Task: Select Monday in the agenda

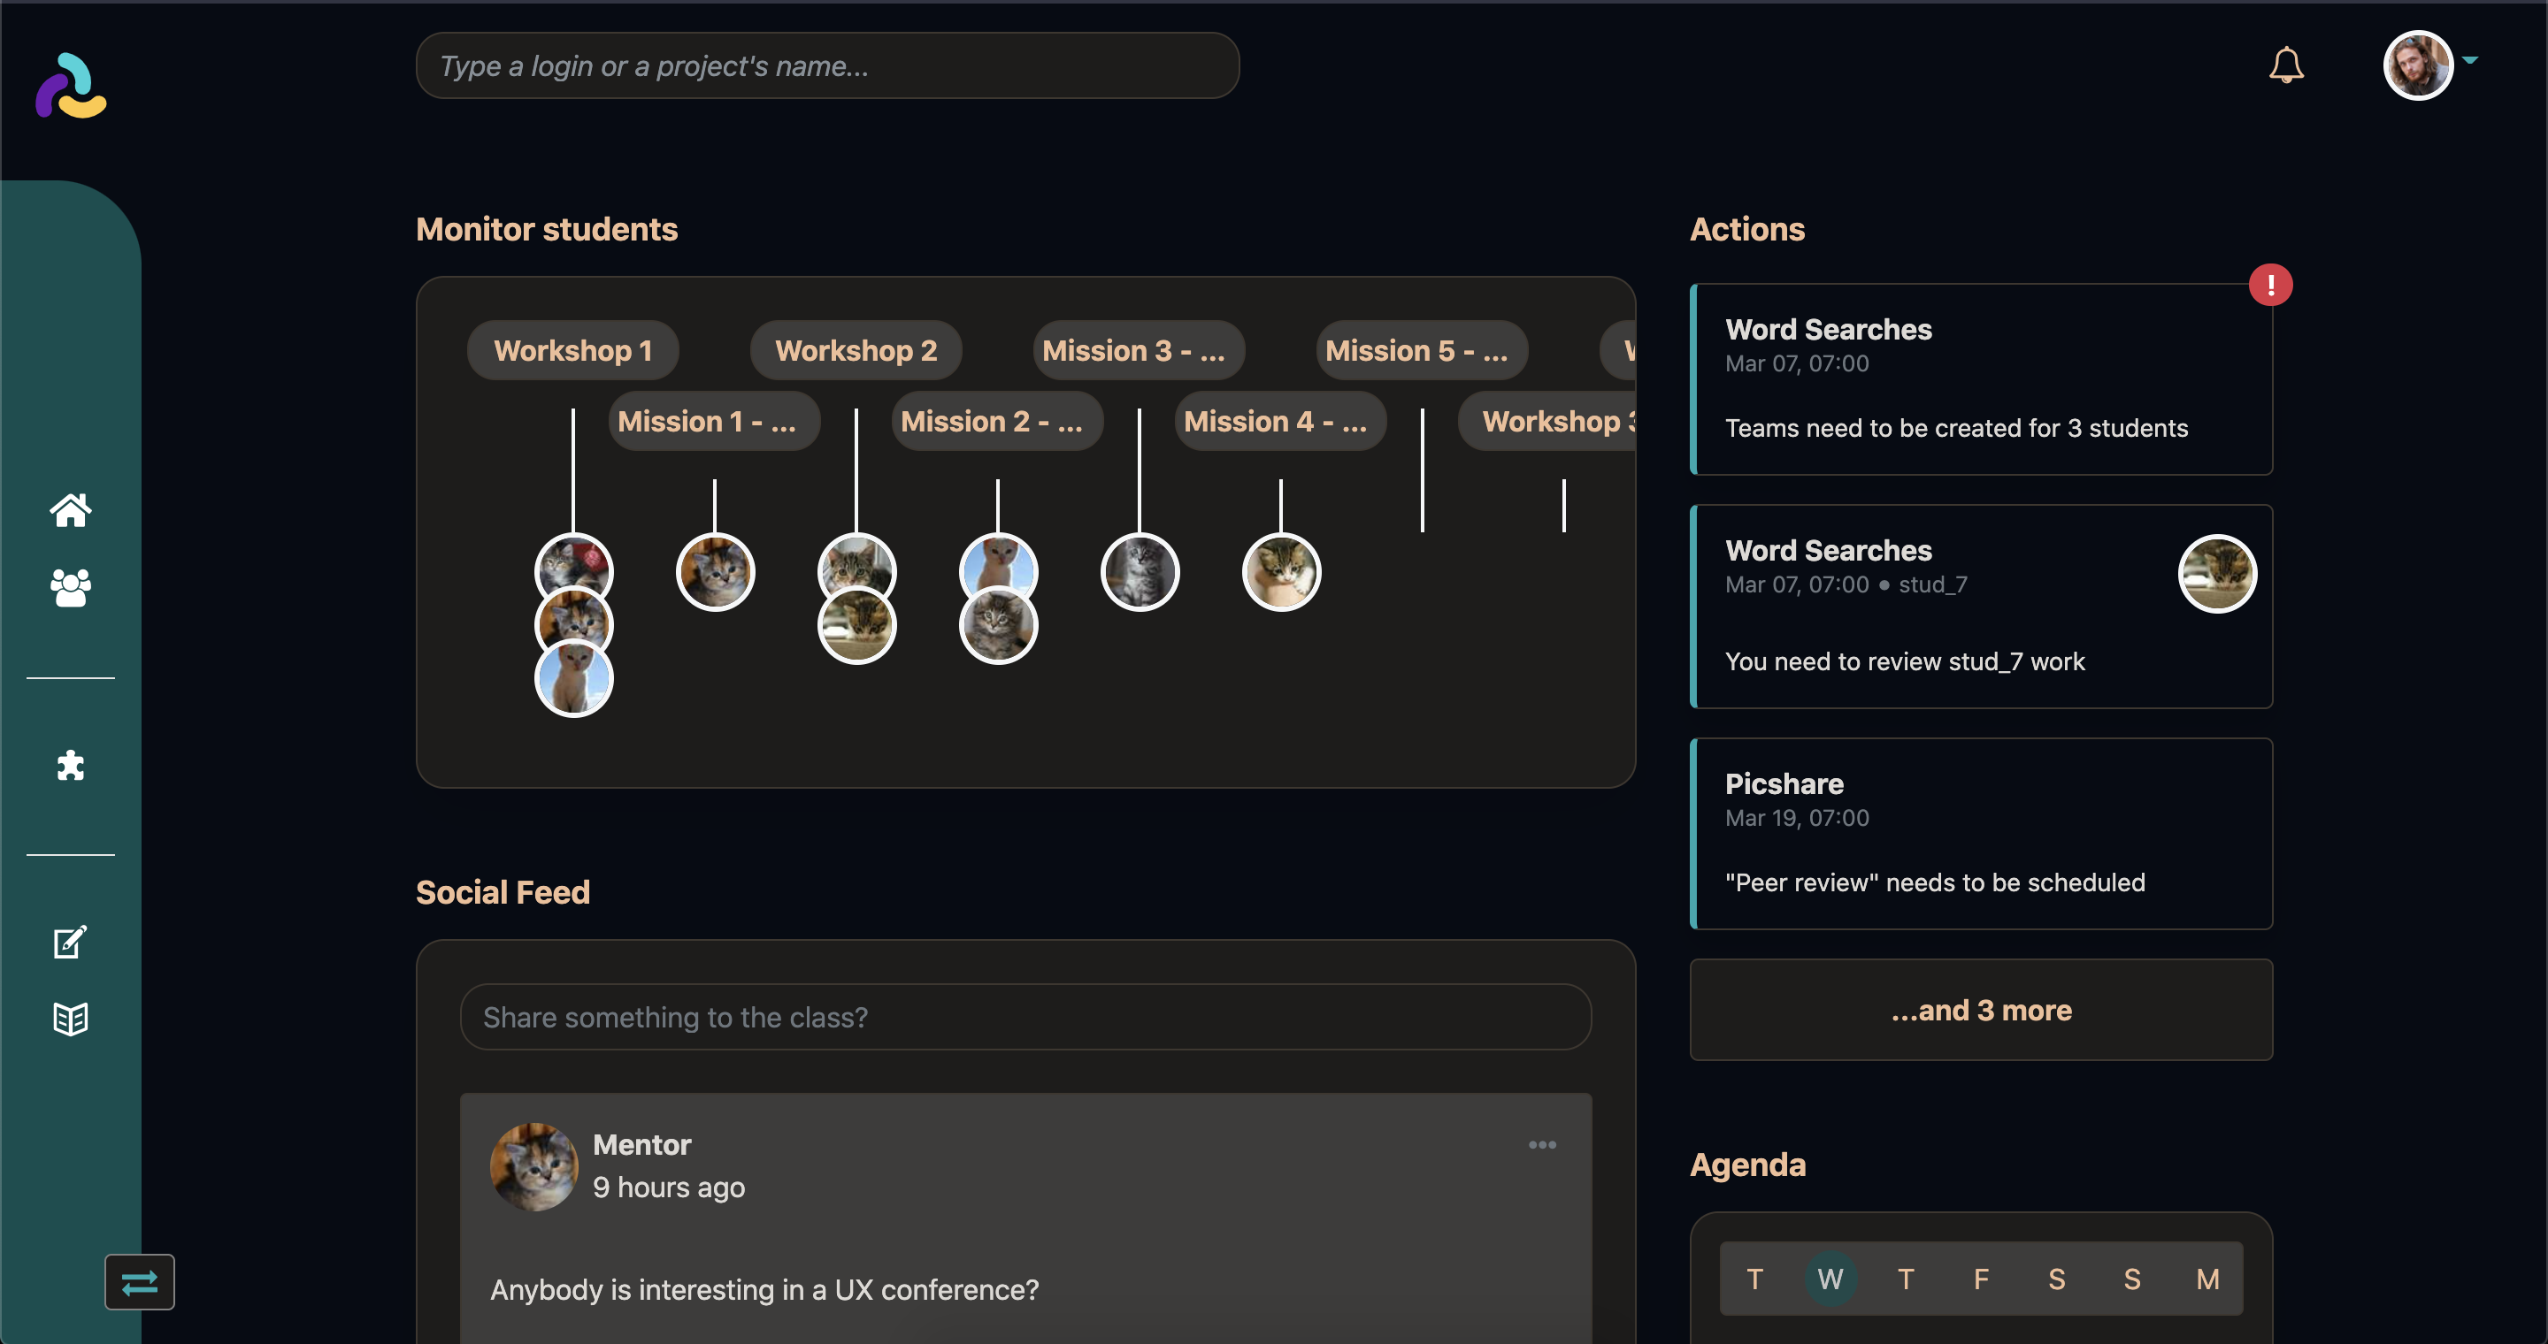Action: point(2207,1279)
